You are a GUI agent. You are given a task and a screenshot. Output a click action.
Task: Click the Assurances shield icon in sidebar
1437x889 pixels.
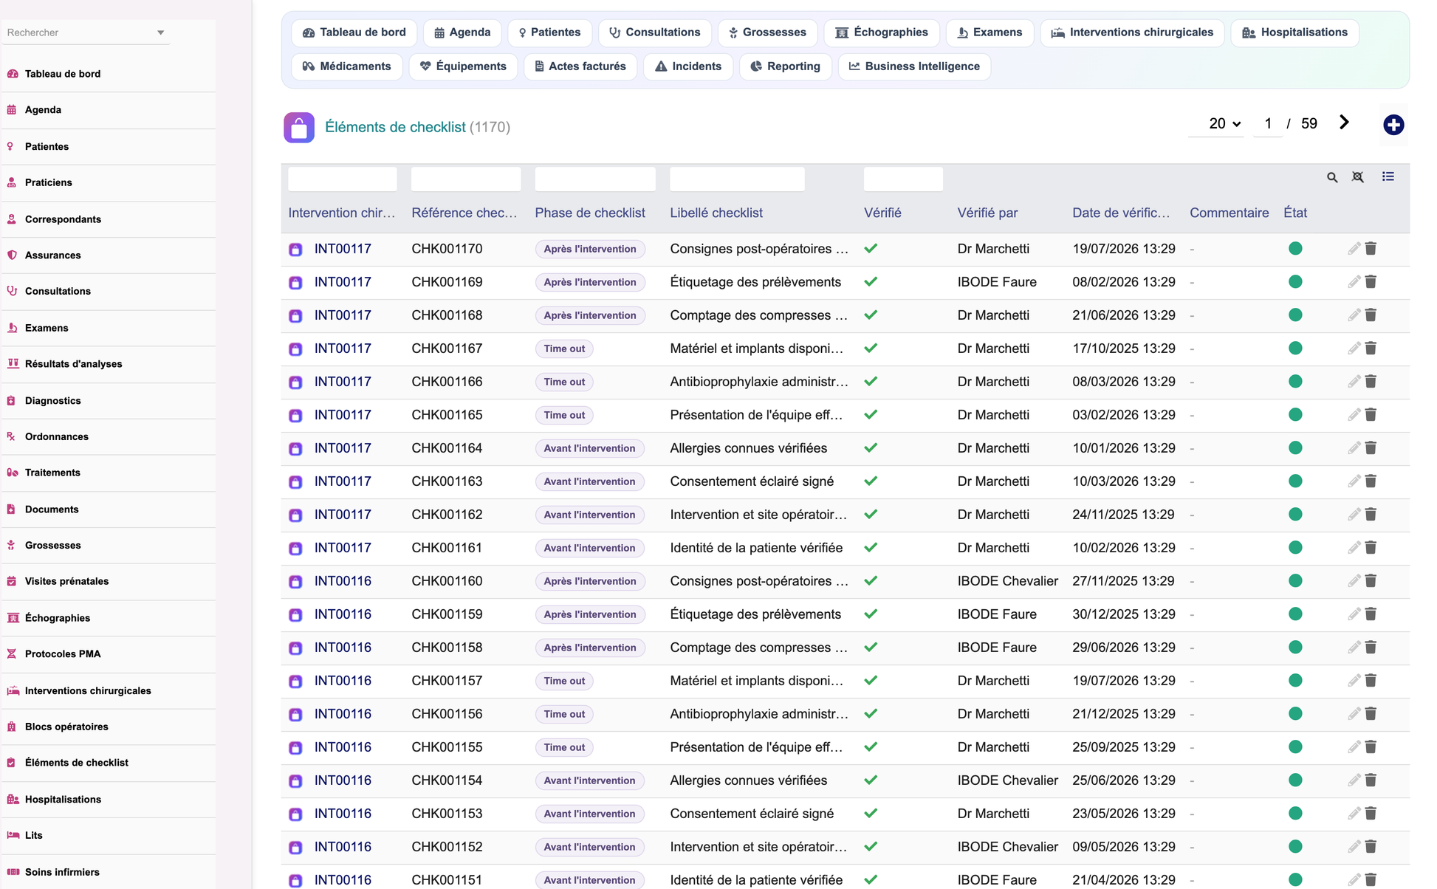click(12, 255)
